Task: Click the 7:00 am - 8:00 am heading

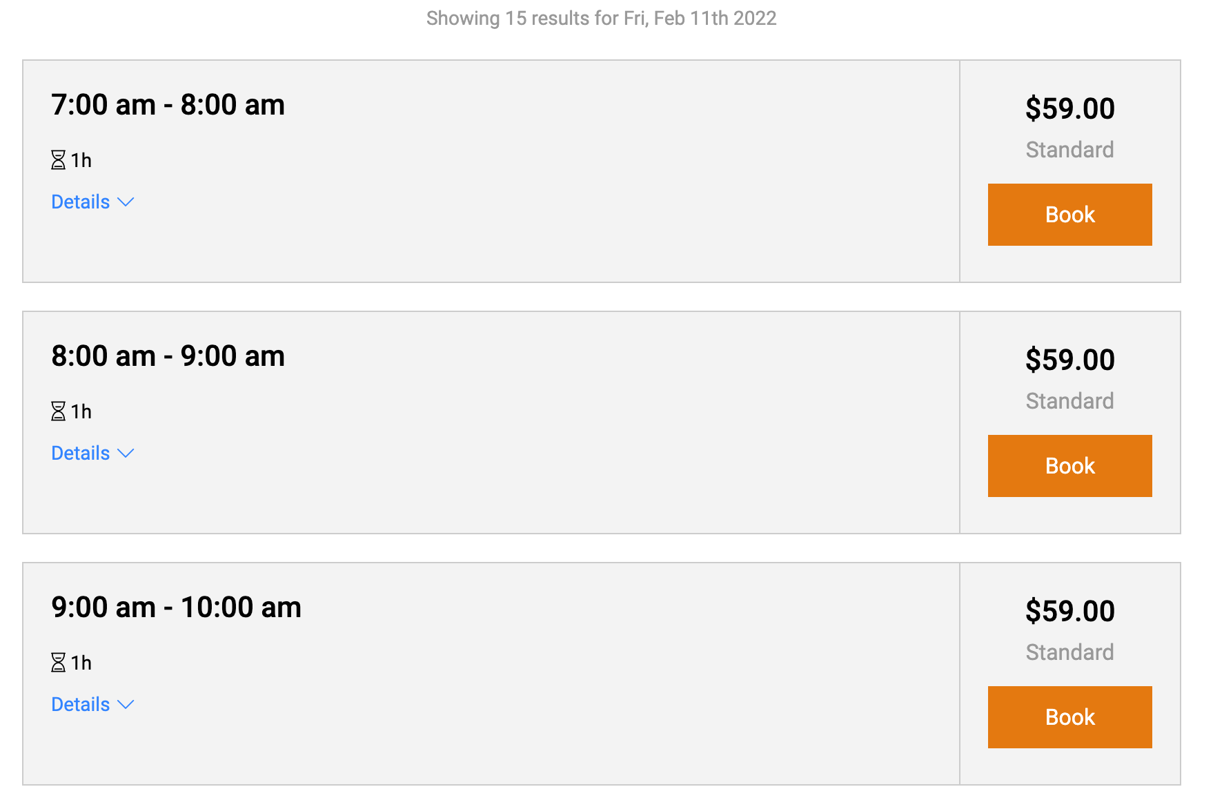Action: [168, 105]
